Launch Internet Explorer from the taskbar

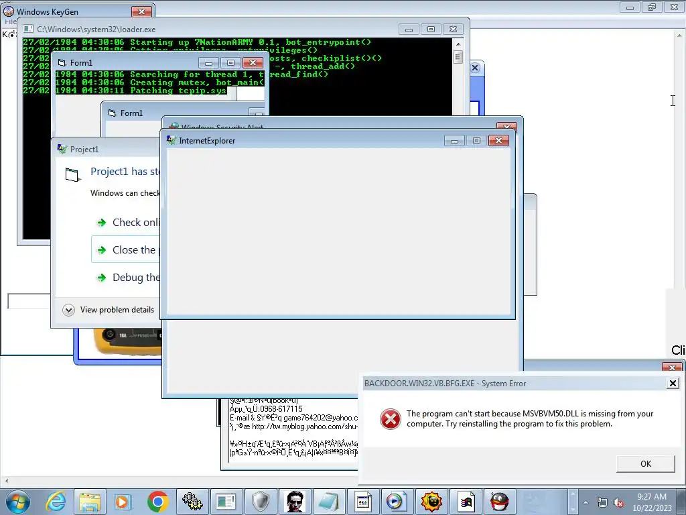pyautogui.click(x=56, y=502)
